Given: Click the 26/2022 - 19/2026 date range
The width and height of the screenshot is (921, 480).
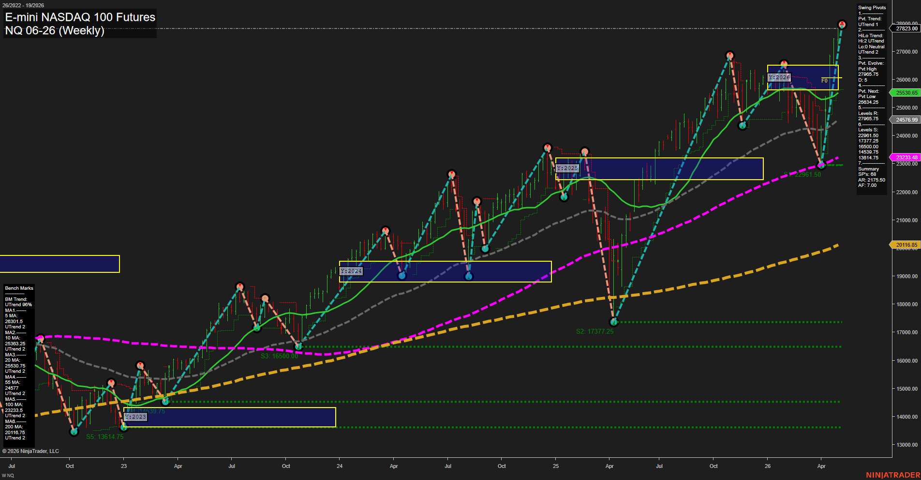Looking at the screenshot, I should click(23, 5).
